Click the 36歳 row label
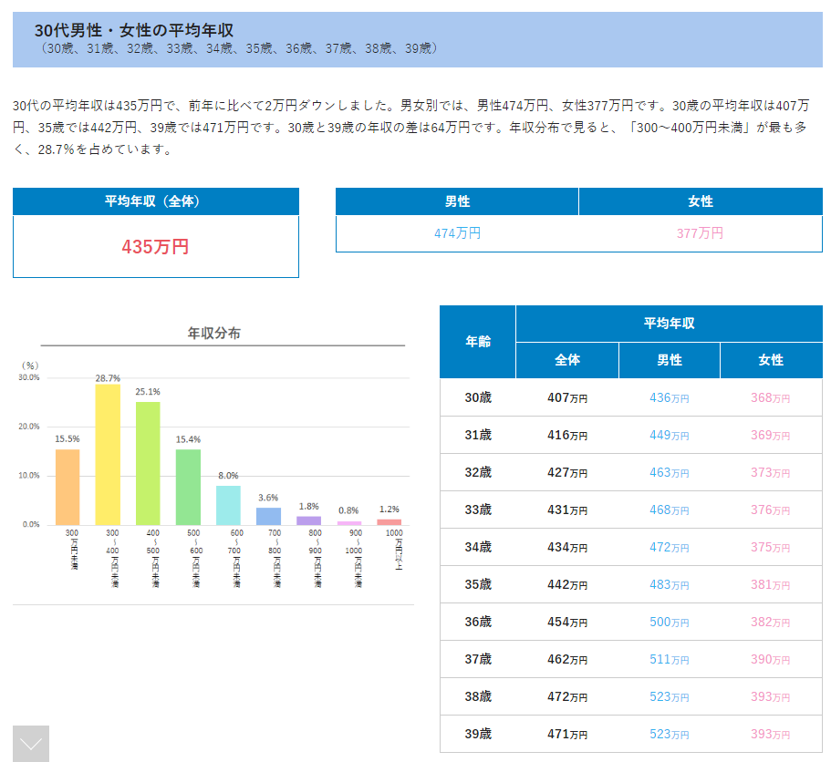This screenshot has width=831, height=762. tap(478, 622)
